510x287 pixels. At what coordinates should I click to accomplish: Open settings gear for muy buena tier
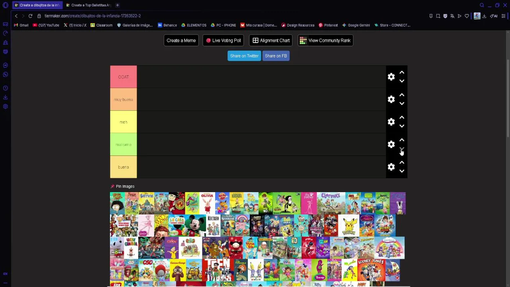(x=391, y=99)
